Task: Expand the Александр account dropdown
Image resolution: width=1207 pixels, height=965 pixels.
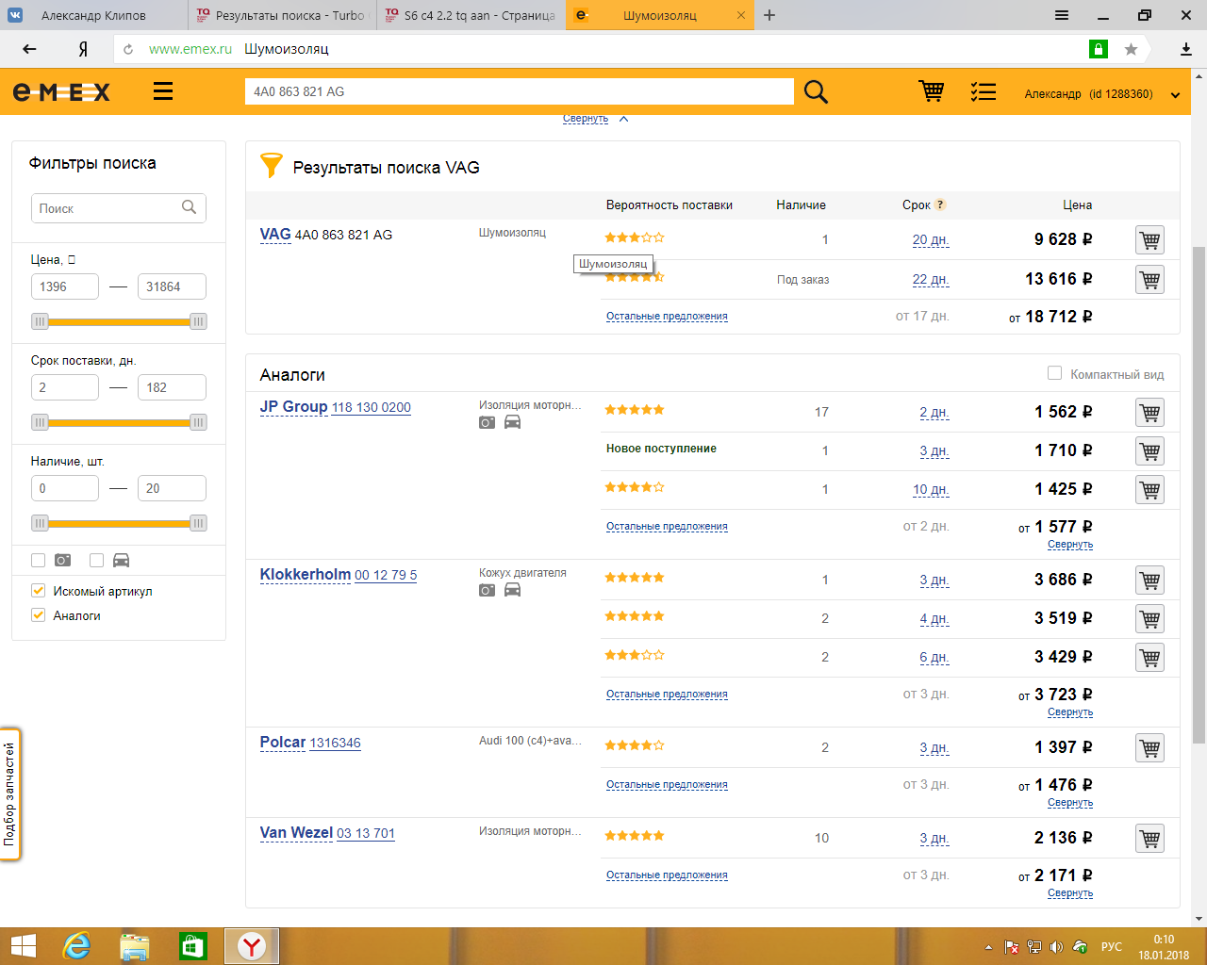Action: pos(1175,94)
